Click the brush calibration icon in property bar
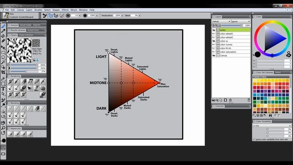Screen dimensions: 293x165 click(45, 16)
